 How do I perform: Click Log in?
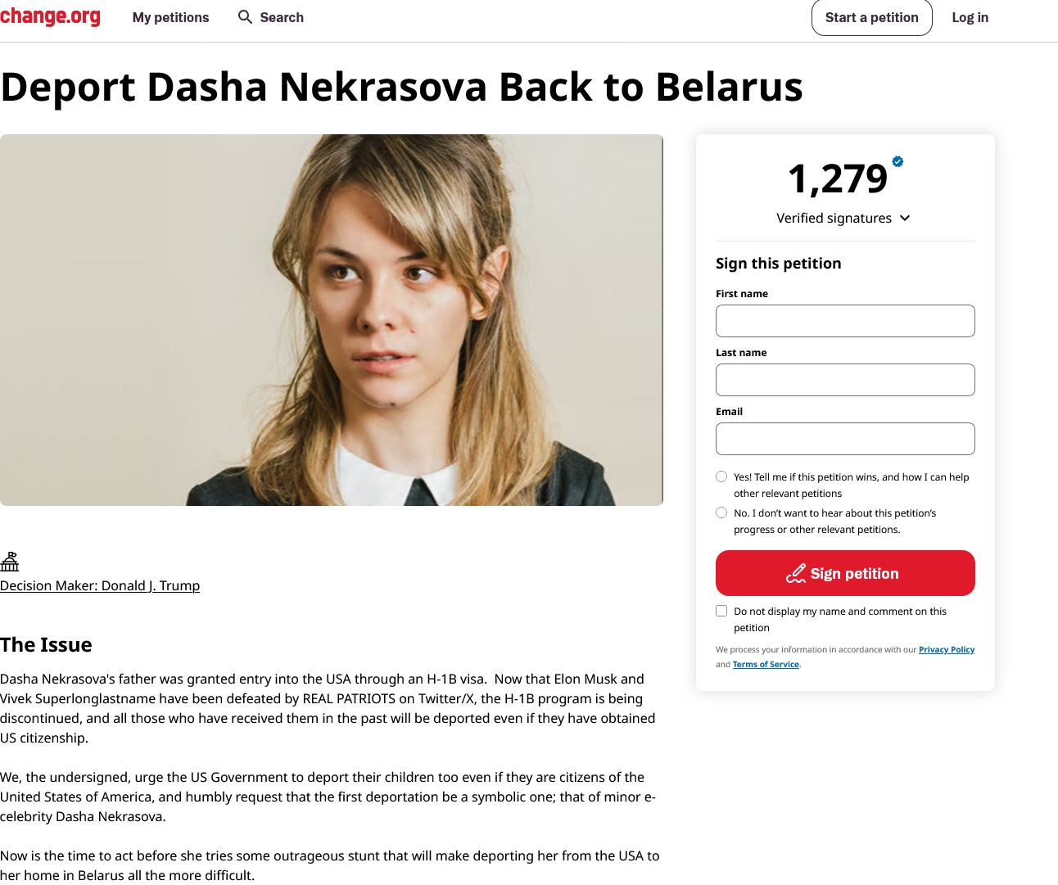970,17
